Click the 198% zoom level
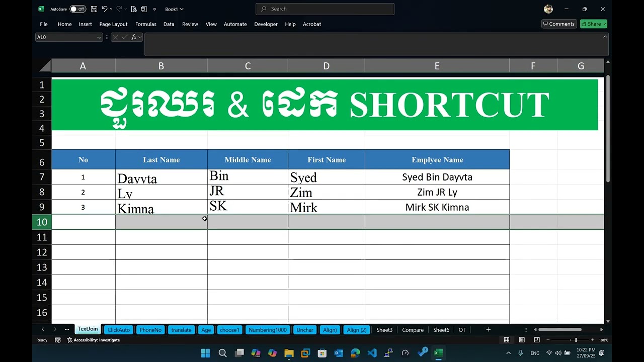Image resolution: width=644 pixels, height=362 pixels. tap(603, 340)
